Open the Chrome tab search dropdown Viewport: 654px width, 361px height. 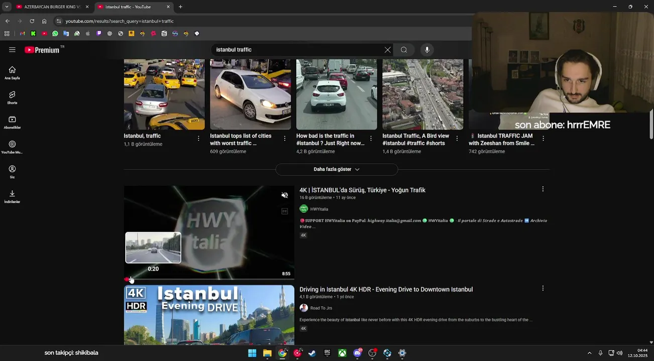coord(7,7)
